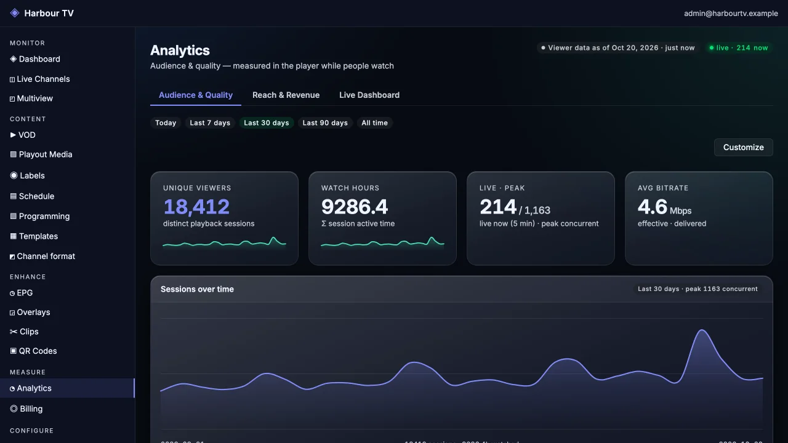Click the Unique Viewers sparkline

(x=224, y=243)
